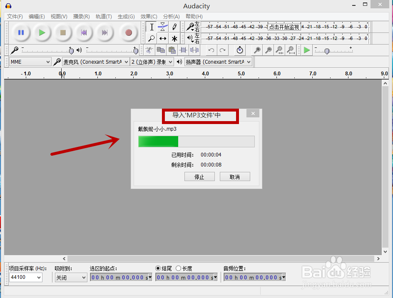Click the Zoom In magnifier icon
The height and width of the screenshot is (298, 393).
pyautogui.click(x=257, y=50)
